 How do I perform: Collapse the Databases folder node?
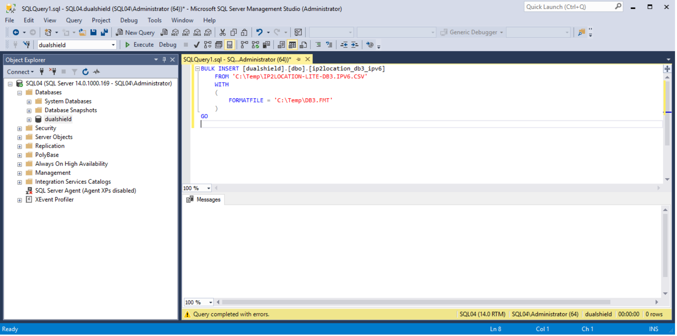point(20,93)
